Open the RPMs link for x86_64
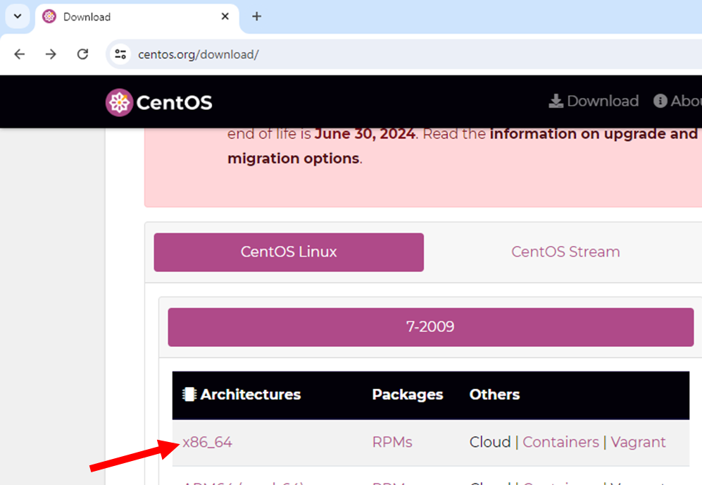 tap(392, 443)
